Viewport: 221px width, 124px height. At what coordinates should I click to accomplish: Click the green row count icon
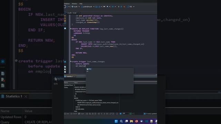(131, 114)
